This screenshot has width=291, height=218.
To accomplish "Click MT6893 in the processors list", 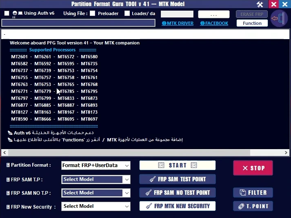I will coord(89,105).
